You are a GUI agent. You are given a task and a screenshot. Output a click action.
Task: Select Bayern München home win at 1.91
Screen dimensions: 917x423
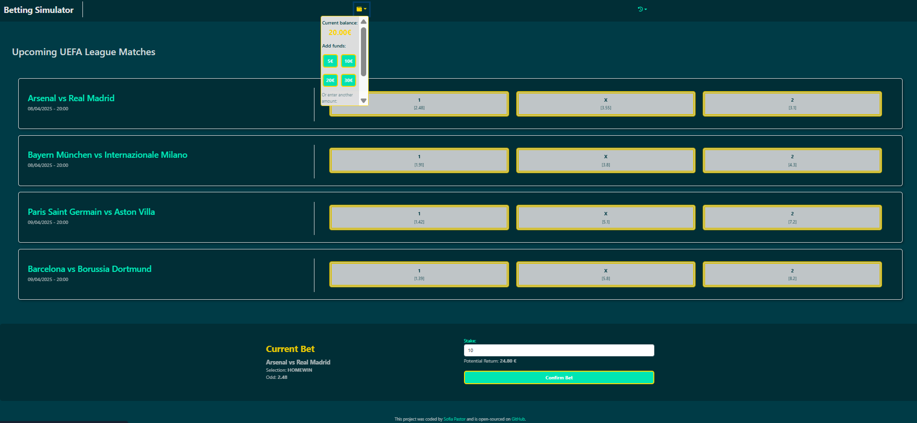[419, 161]
